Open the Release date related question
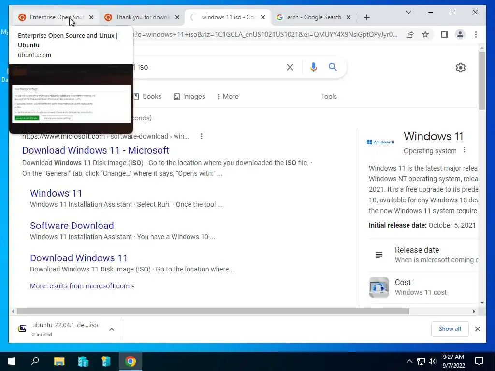 [424, 255]
